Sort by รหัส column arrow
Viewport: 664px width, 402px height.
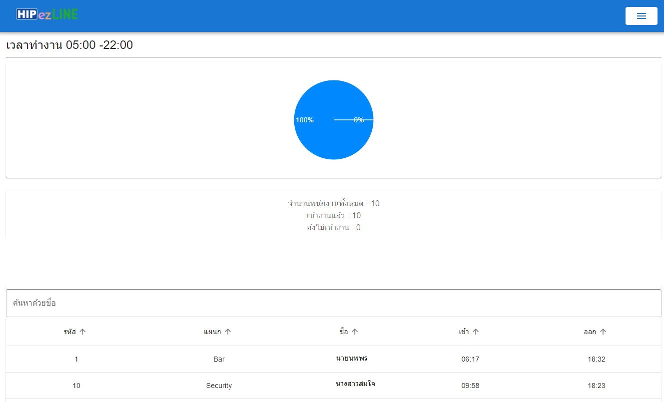[x=83, y=332]
